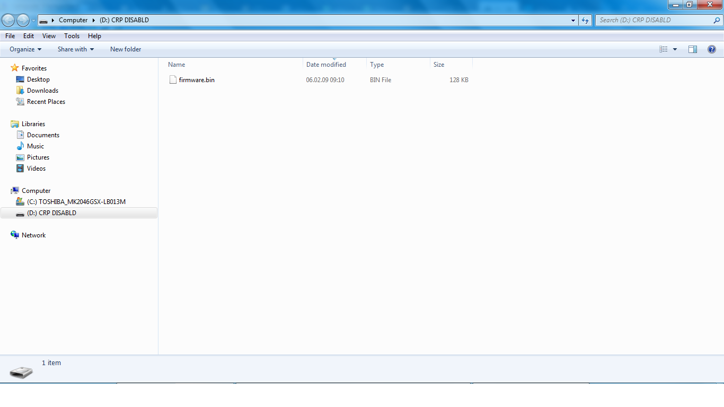Click the blue Help question mark icon
Image resolution: width=724 pixels, height=407 pixels.
712,49
